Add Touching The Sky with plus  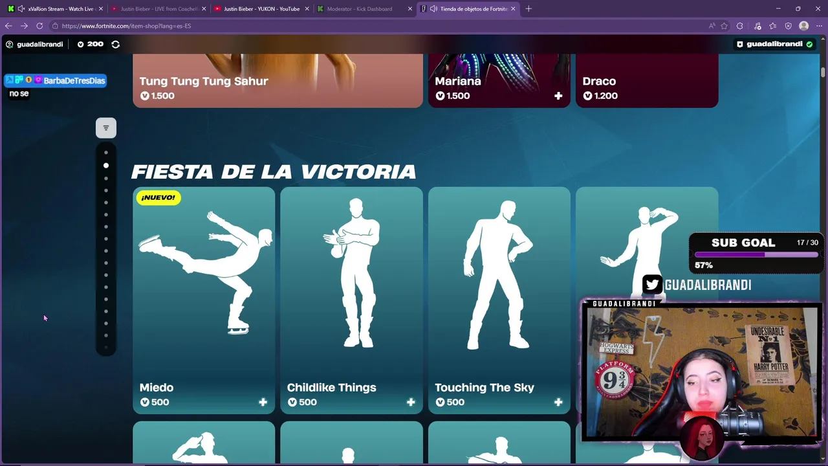pyautogui.click(x=558, y=402)
